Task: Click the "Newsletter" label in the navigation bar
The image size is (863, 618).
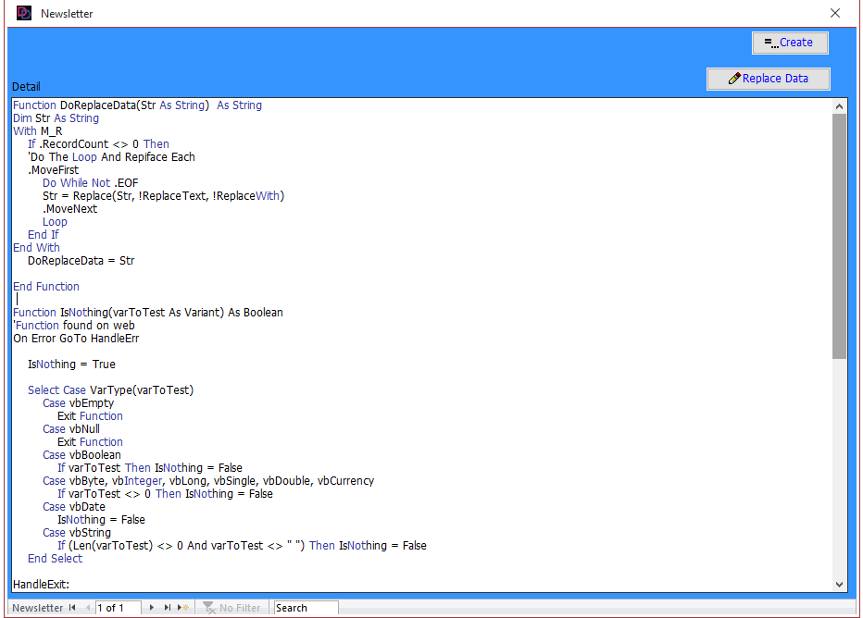Action: tap(37, 608)
